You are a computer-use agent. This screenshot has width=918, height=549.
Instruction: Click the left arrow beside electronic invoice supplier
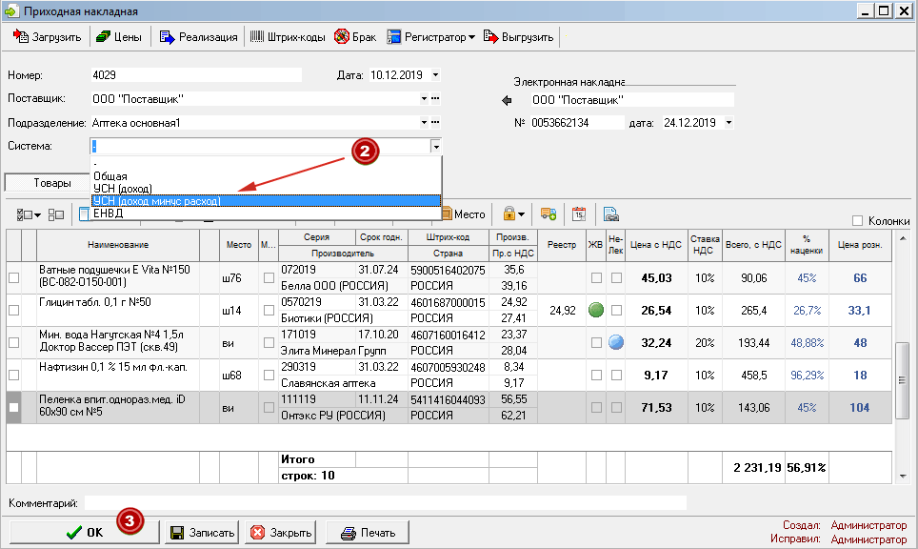507,101
